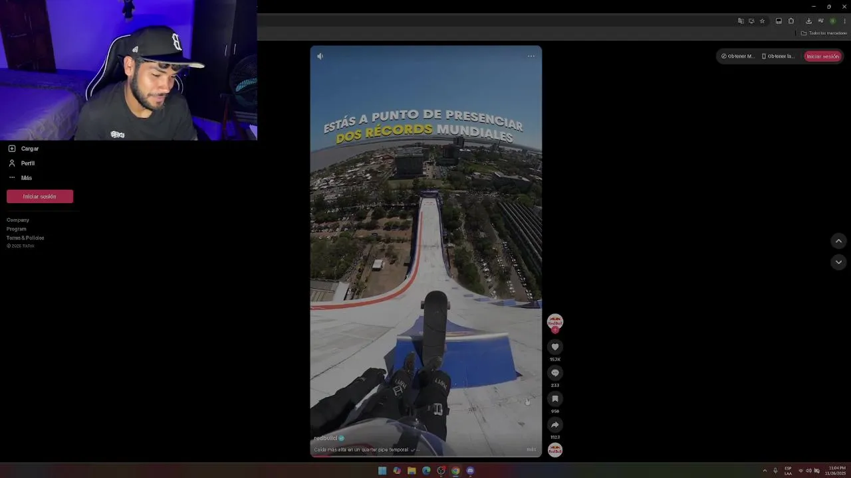Expand caption with más link
Viewport: 851px width, 478px height.
tap(531, 449)
